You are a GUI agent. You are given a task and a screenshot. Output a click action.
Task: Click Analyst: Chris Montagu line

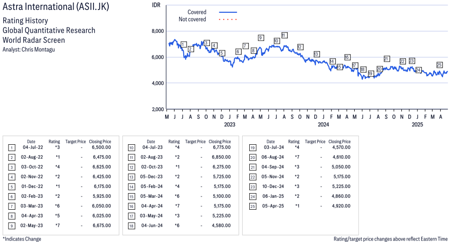point(28,49)
